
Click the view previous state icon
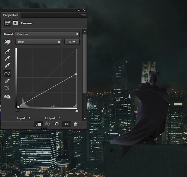pyautogui.click(x=47, y=124)
